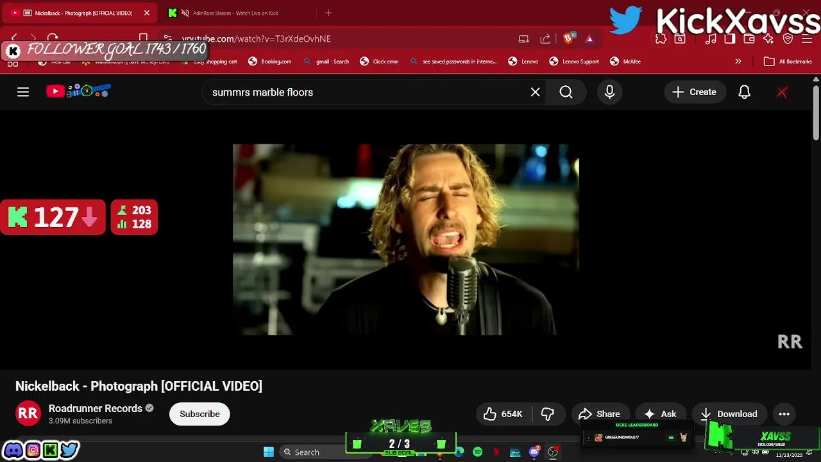Click the video player to pause
The height and width of the screenshot is (462, 821).
point(405,239)
